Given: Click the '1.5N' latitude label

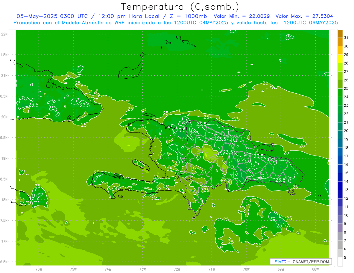Looking at the screenshot, I should coord(4,55).
